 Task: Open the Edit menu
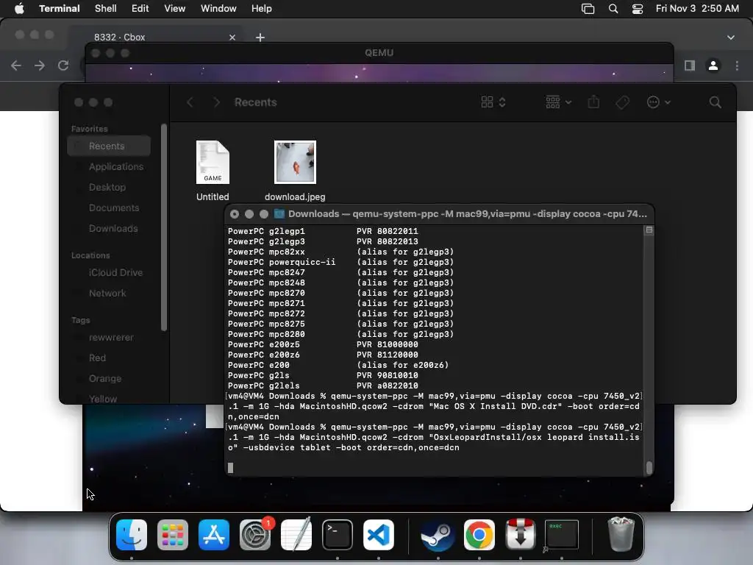[x=140, y=9]
